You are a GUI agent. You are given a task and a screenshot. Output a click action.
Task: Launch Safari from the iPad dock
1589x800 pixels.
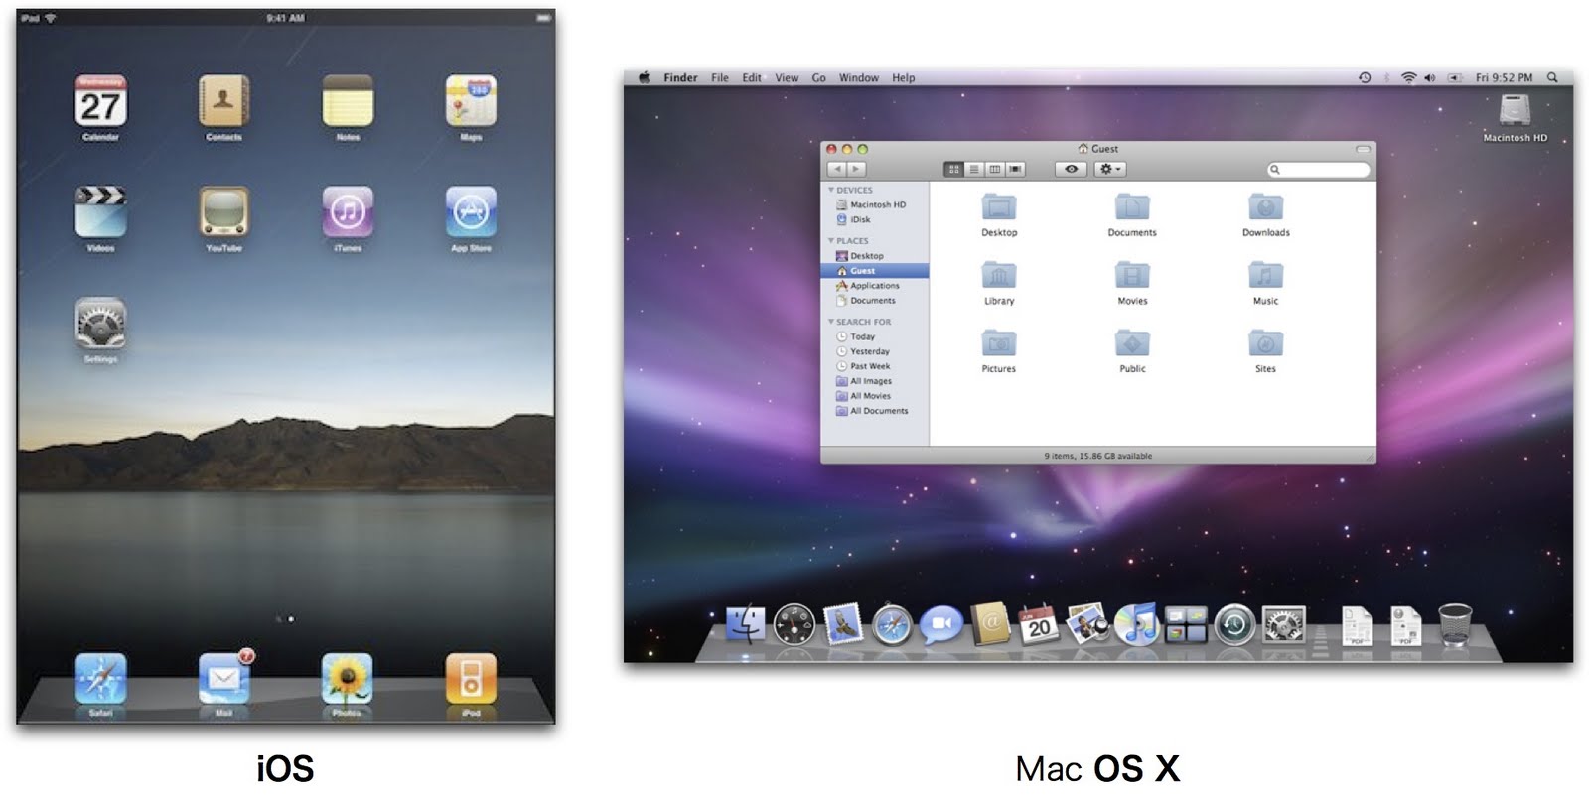100,678
